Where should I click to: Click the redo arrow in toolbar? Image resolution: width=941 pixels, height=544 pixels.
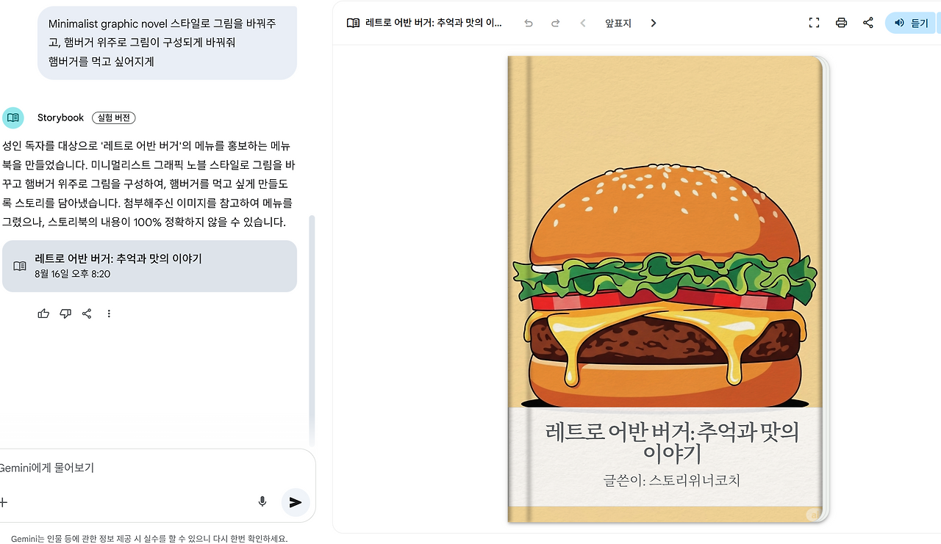click(x=556, y=23)
